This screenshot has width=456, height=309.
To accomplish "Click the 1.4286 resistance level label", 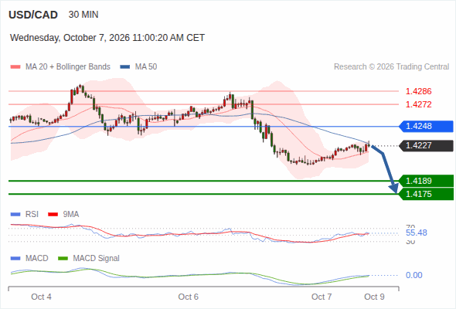I will (418, 92).
